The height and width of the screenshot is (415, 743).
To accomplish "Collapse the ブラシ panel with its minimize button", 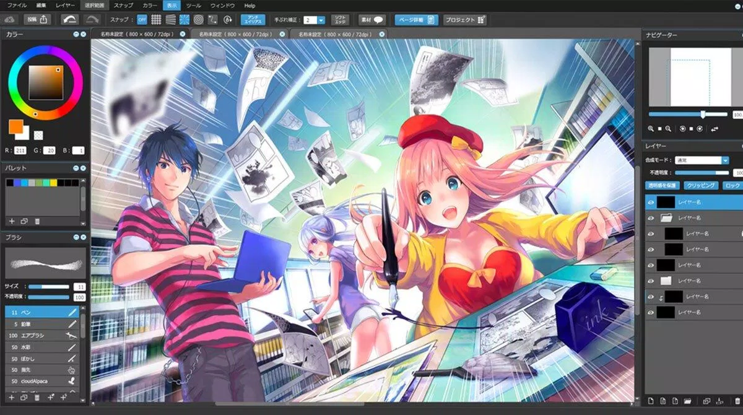I will click(76, 237).
